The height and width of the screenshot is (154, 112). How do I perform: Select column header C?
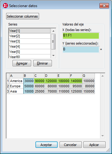coord(39,76)
